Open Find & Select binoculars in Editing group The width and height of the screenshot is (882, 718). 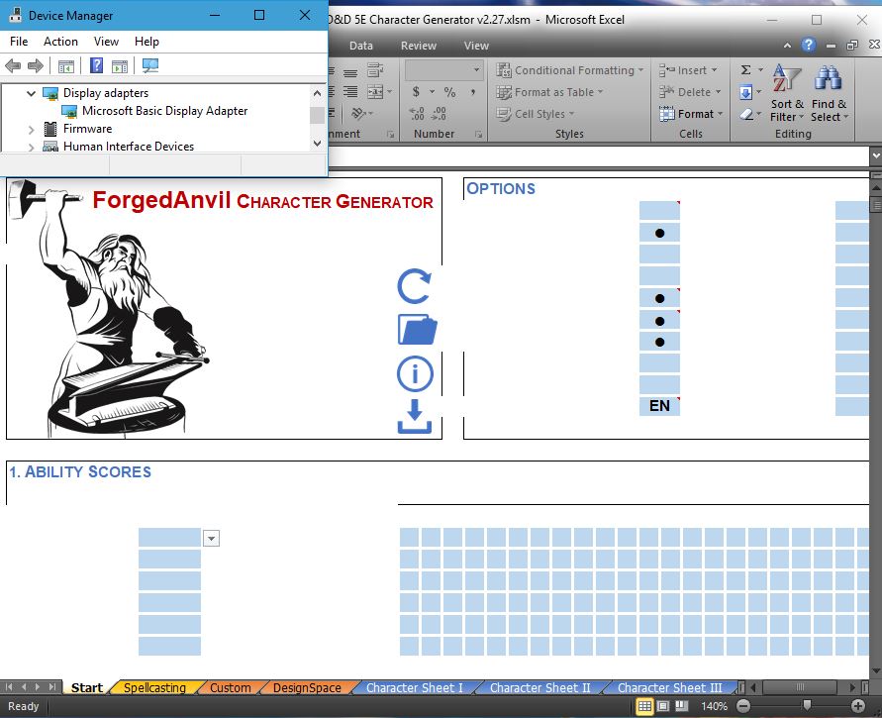(x=829, y=93)
